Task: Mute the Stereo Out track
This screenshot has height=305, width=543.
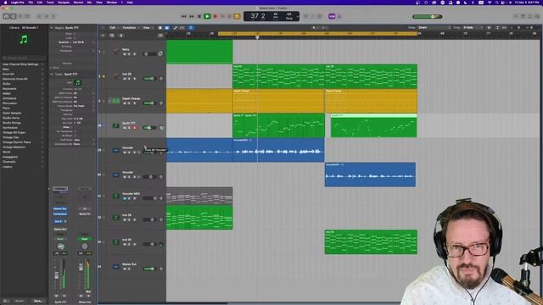Action: 125,269
